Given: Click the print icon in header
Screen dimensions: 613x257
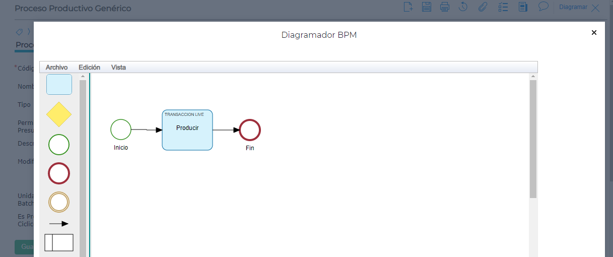Looking at the screenshot, I should pos(445,7).
